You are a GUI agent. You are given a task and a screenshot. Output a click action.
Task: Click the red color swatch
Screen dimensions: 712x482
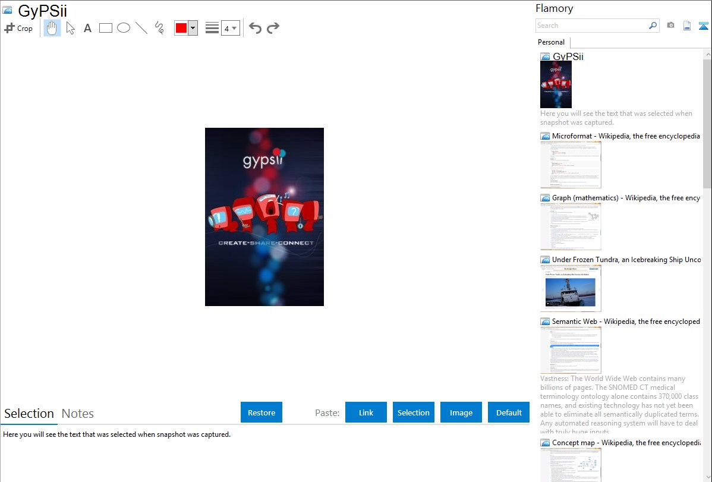(181, 28)
